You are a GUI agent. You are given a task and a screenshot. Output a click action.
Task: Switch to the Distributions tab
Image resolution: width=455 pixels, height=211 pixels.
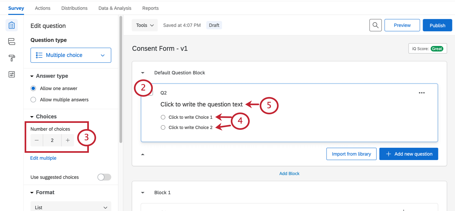coord(74,8)
